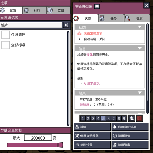This screenshot has width=153, height=153.
Task: Click the red double-exclamation priority alert icon
Action: click(139, 118)
